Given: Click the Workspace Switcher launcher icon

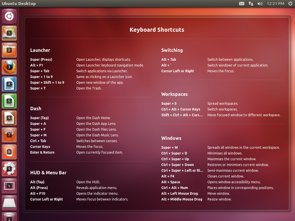Looking at the screenshot, I should (9, 186).
